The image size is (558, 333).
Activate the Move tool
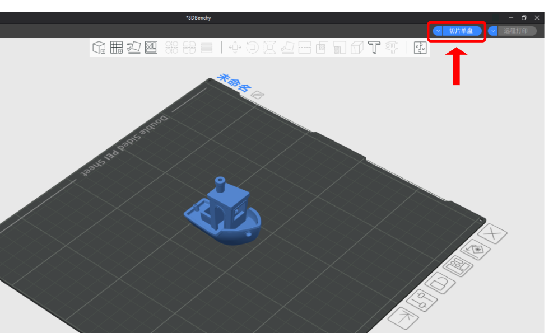(x=235, y=47)
